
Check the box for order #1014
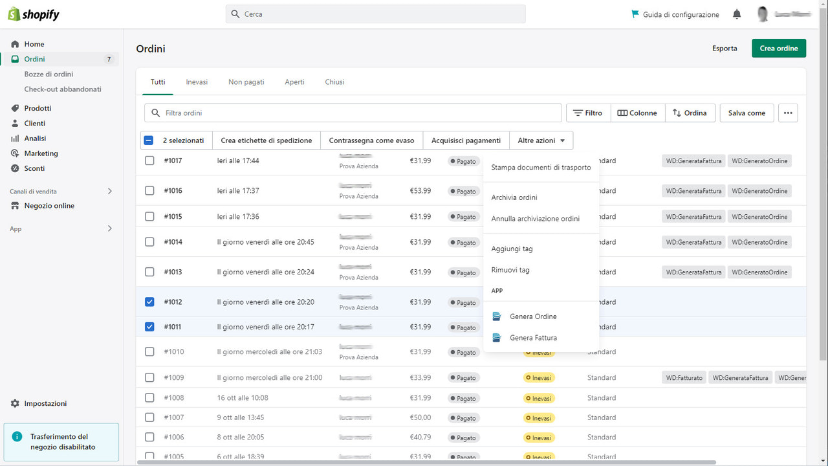pyautogui.click(x=149, y=242)
